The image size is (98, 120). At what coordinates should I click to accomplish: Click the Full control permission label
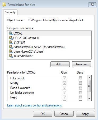17,78
